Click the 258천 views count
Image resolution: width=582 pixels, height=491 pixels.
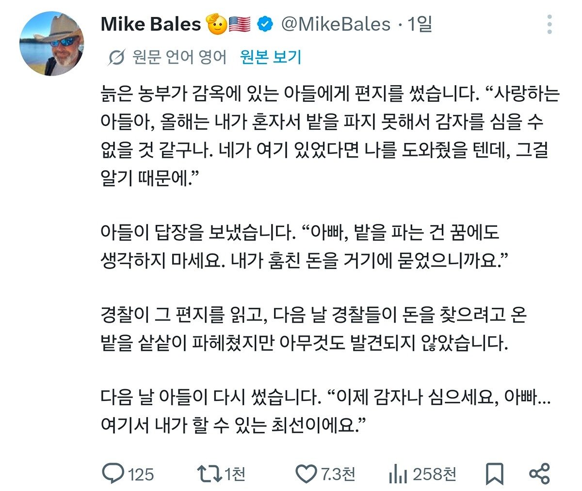click(435, 474)
